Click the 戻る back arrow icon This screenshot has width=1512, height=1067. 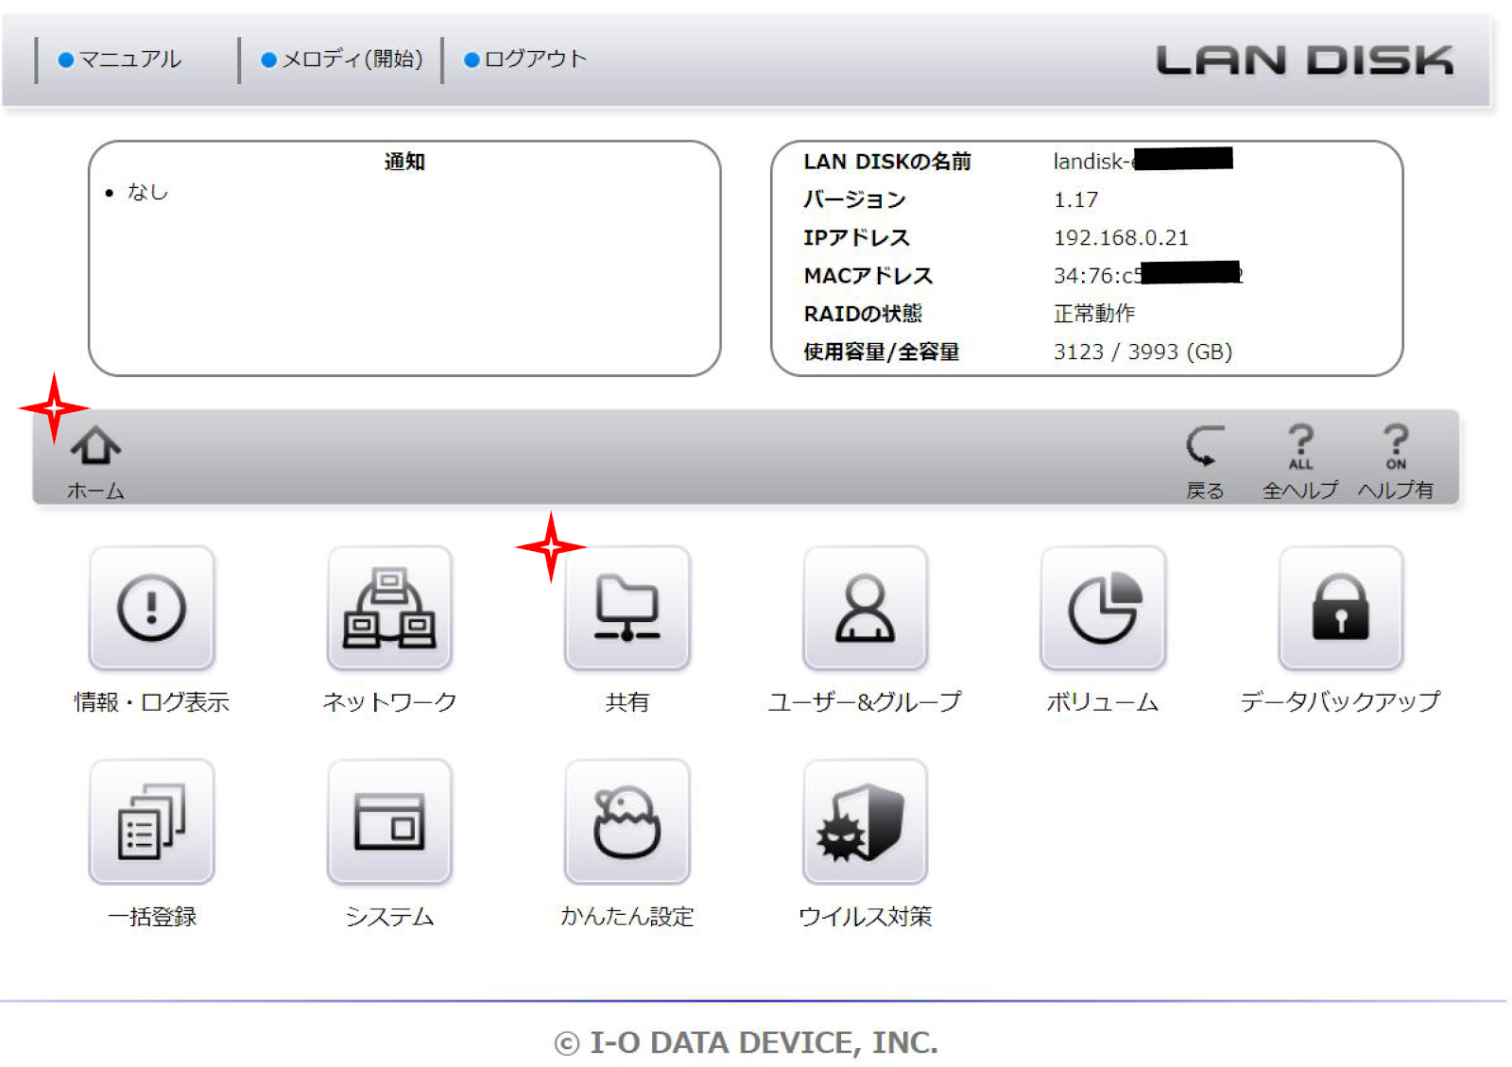pos(1205,445)
